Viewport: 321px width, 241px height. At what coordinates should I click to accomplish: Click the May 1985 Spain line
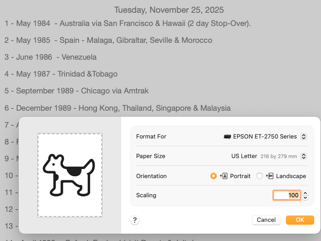pos(108,40)
